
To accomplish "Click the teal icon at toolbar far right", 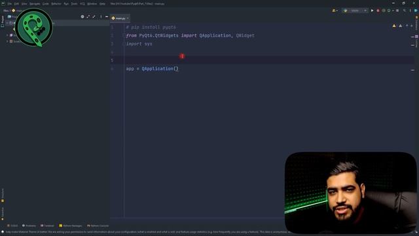I will coord(416,10).
